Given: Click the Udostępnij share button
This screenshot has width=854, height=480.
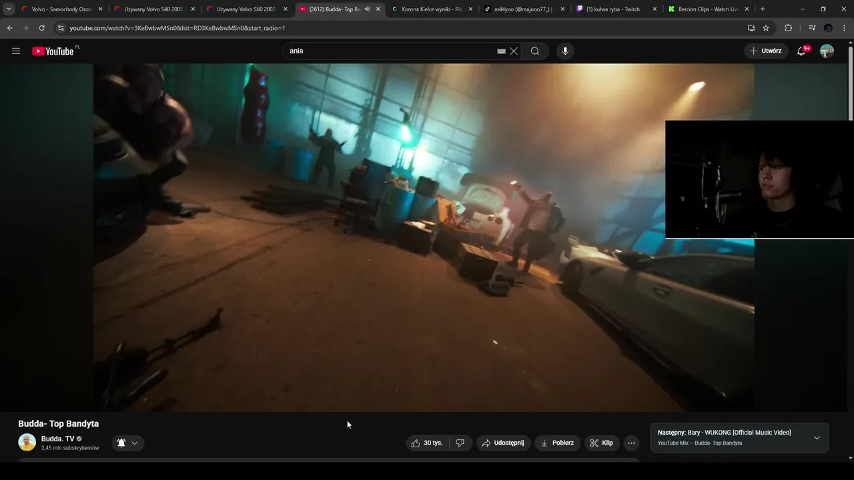Looking at the screenshot, I should 504,443.
